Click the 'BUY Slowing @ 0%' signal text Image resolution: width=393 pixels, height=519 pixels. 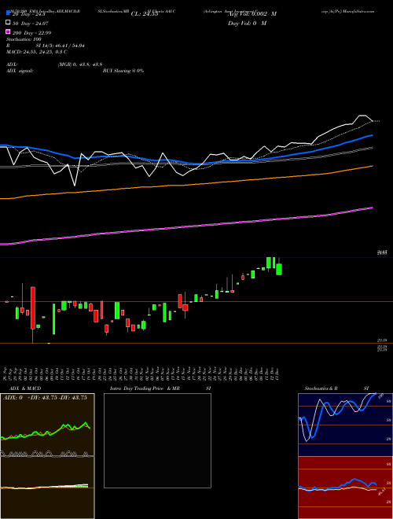[123, 71]
